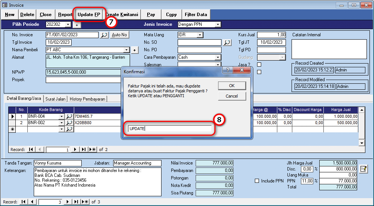374x206 pixels.
Task: Click the notes icon beside Jlh Harga Jual
Action: point(363,169)
